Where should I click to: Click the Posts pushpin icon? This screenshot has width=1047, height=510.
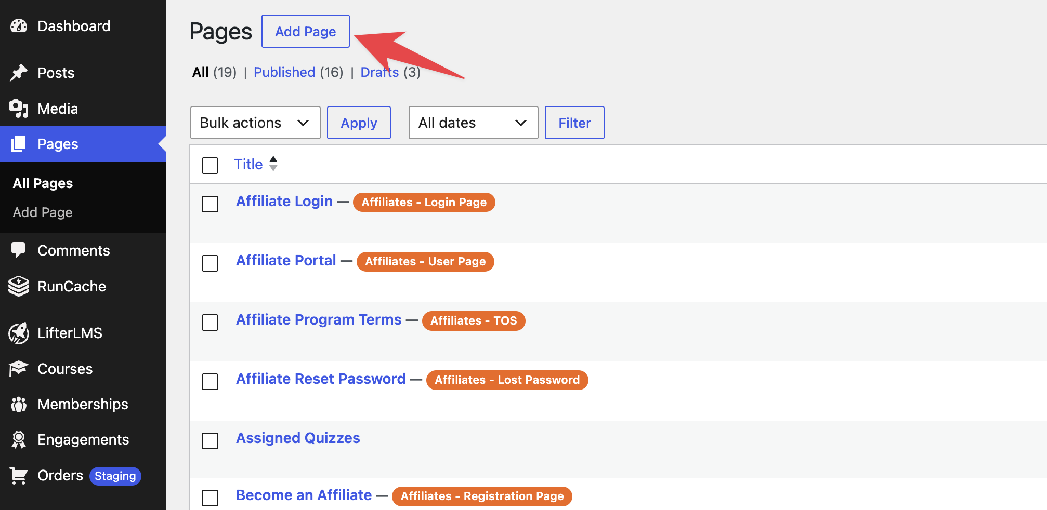[x=19, y=73]
